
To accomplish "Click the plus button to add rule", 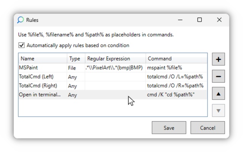I will (x=218, y=59).
